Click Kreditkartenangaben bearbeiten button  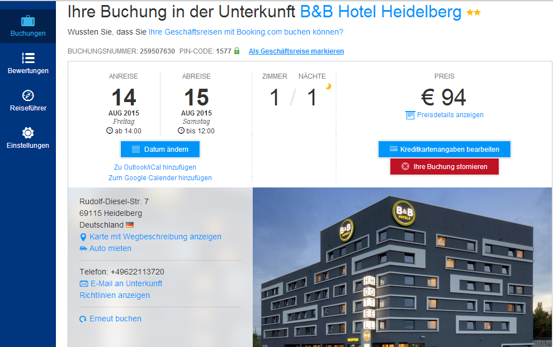(x=445, y=149)
